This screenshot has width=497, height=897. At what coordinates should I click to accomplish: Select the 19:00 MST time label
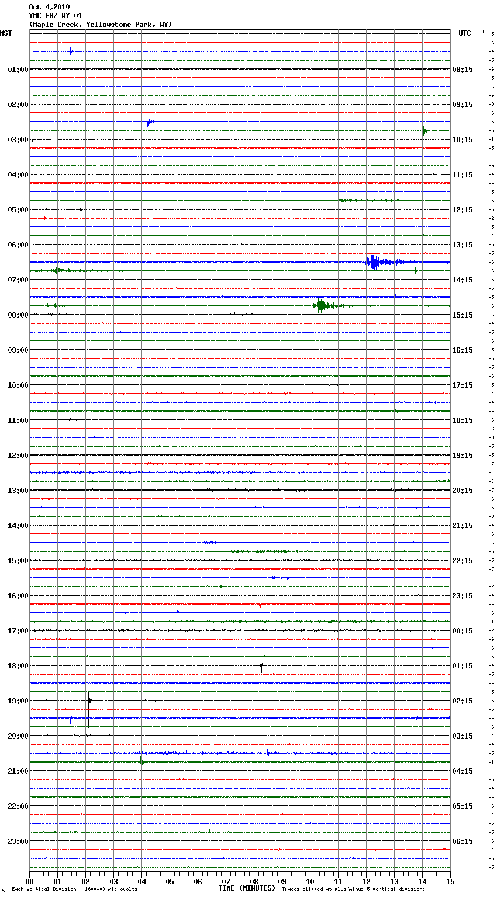18,701
